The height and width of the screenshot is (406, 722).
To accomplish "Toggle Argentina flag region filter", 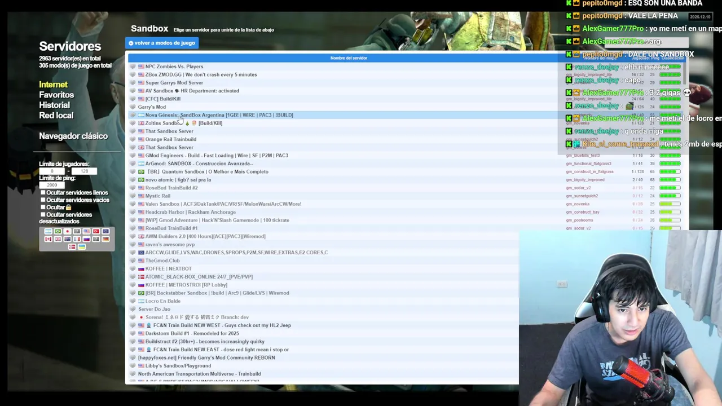I will click(48, 231).
